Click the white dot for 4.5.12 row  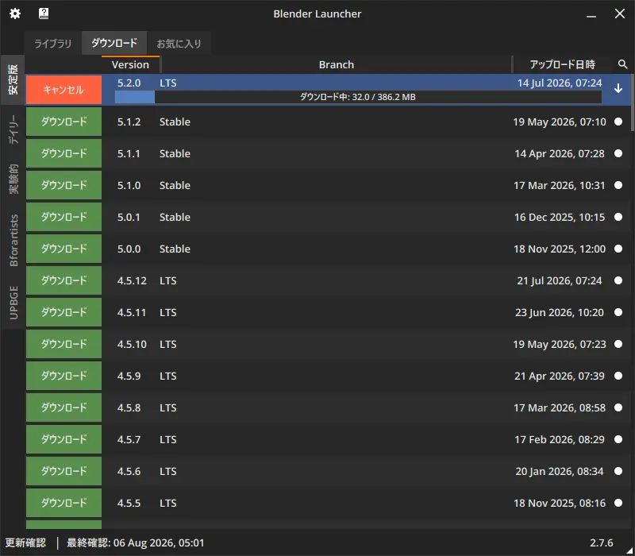(618, 280)
